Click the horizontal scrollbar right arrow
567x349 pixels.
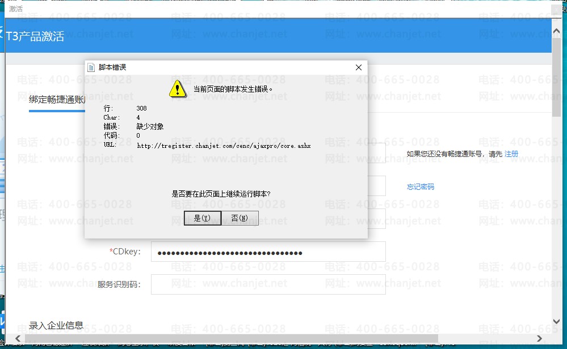click(539, 339)
